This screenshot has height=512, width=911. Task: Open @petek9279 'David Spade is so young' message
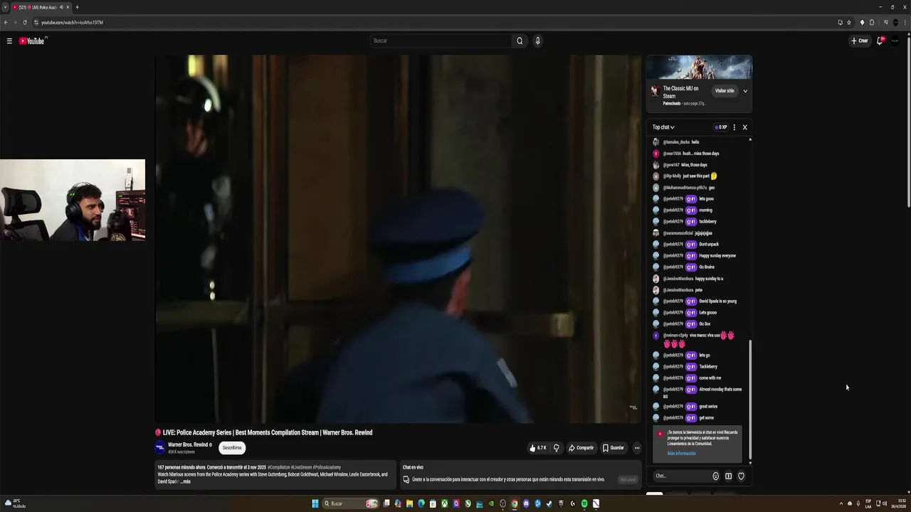[x=700, y=301]
